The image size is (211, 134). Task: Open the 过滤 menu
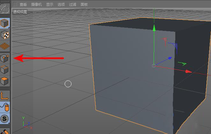coord(73,4)
